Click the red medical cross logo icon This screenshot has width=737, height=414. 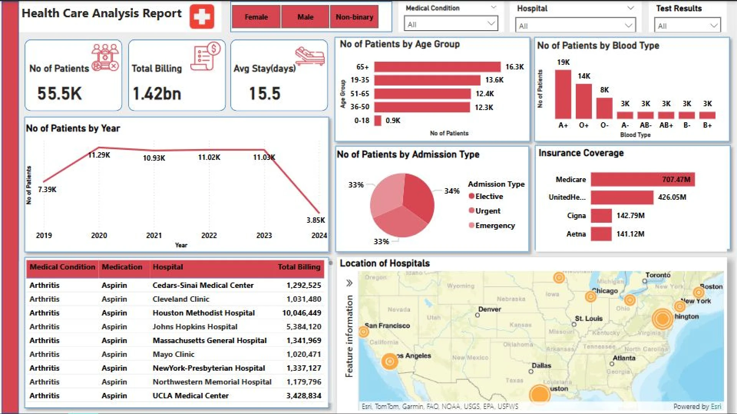click(x=202, y=17)
